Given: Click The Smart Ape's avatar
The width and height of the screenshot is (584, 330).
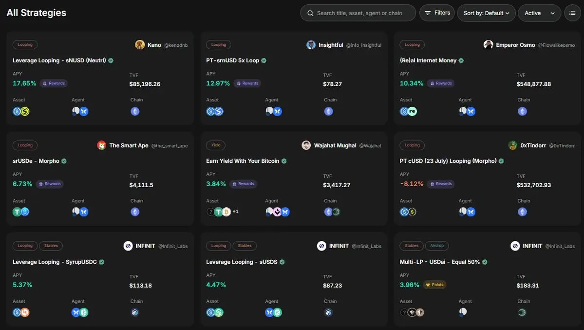Looking at the screenshot, I should coord(101,145).
